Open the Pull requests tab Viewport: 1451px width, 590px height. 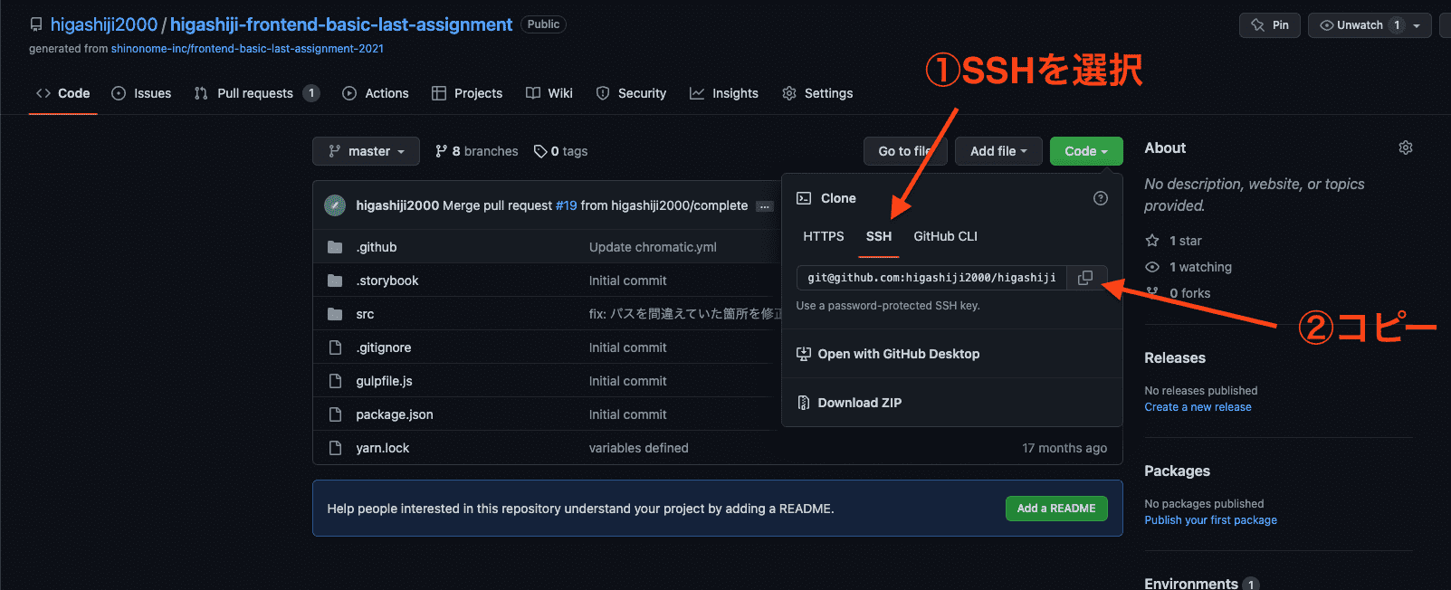[x=257, y=93]
